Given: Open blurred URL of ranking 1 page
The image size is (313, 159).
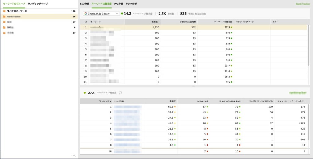Looking at the screenshot, I should coord(127,107).
